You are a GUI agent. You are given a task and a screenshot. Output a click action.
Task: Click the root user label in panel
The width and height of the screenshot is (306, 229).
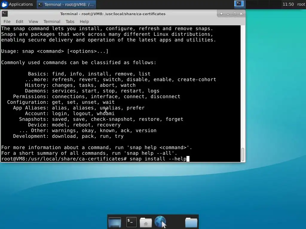pos(301,4)
